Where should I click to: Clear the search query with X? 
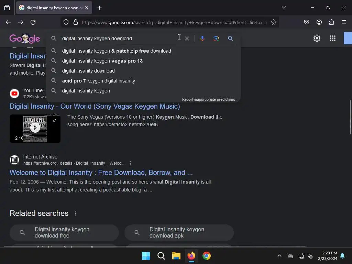(187, 38)
